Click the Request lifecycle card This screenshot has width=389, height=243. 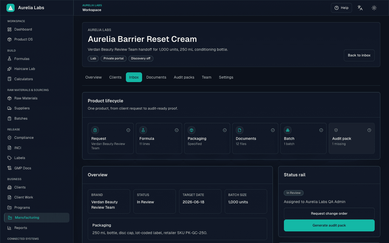(x=111, y=139)
